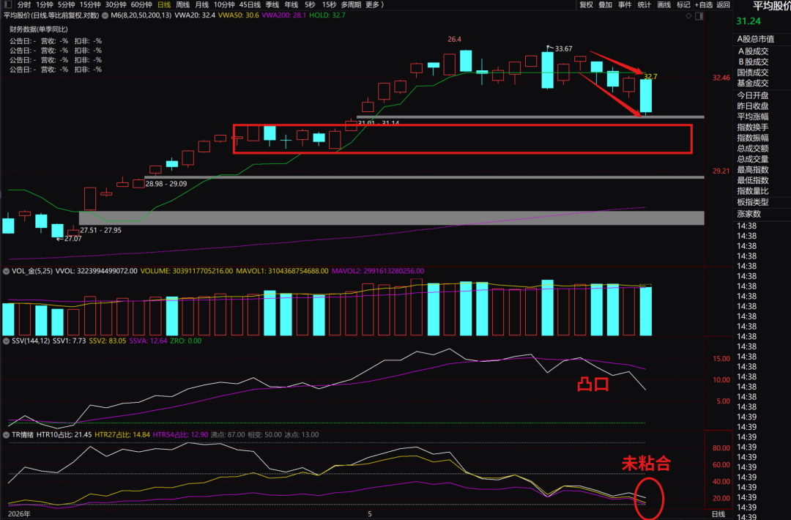Select the highlighted 日线 period tab
Viewport: 791px width, 520px height.
pyautogui.click(x=164, y=4)
